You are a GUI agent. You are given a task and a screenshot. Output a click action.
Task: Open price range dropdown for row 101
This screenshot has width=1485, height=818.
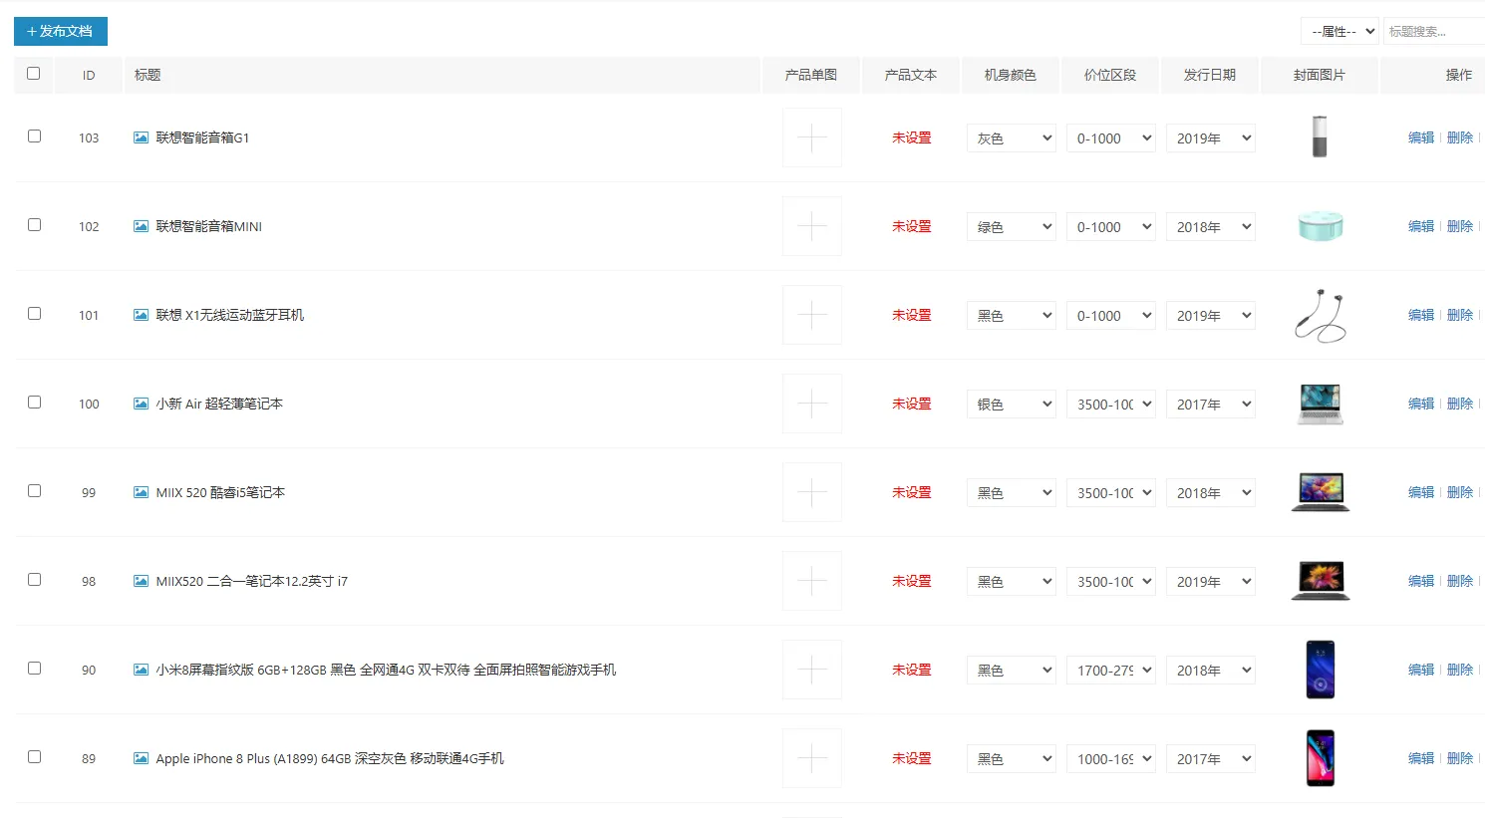click(1110, 316)
